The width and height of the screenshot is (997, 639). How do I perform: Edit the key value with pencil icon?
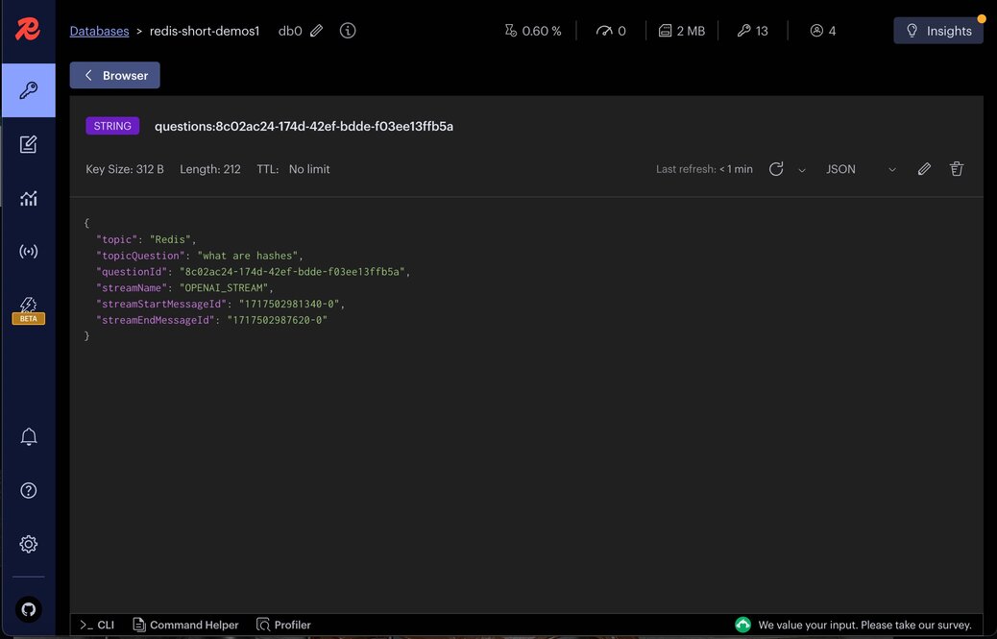pos(924,168)
